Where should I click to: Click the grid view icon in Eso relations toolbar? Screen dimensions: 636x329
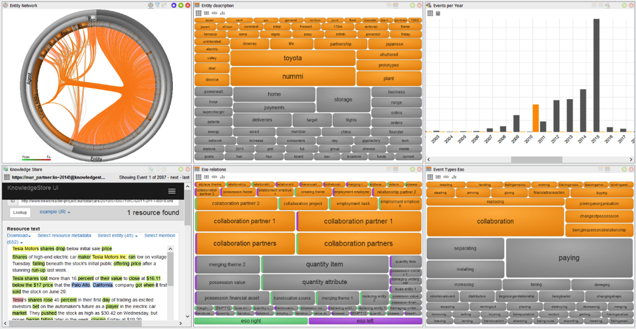pos(198,177)
